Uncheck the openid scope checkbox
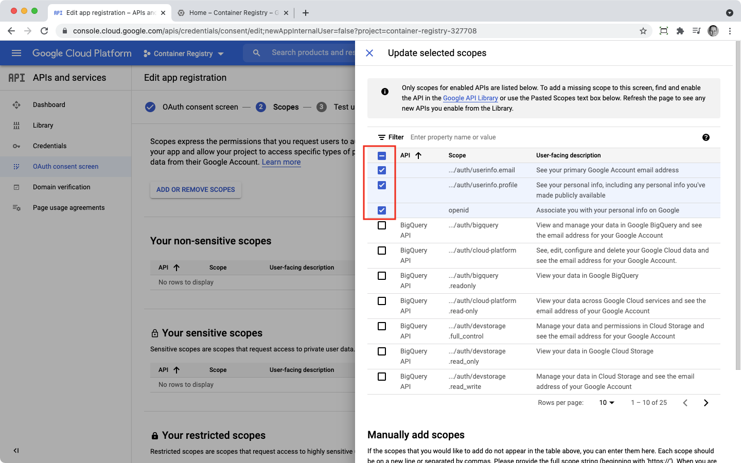 tap(382, 210)
